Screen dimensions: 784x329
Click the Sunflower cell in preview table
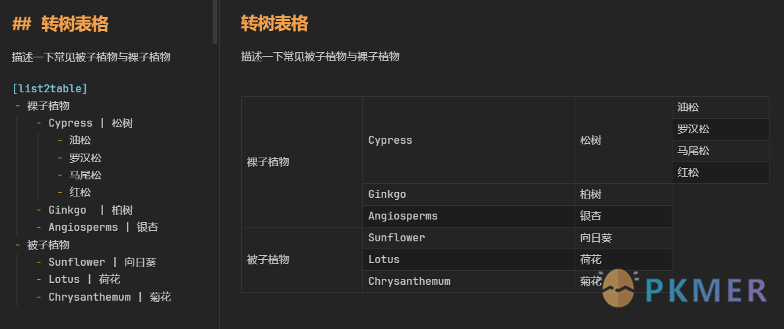click(468, 238)
